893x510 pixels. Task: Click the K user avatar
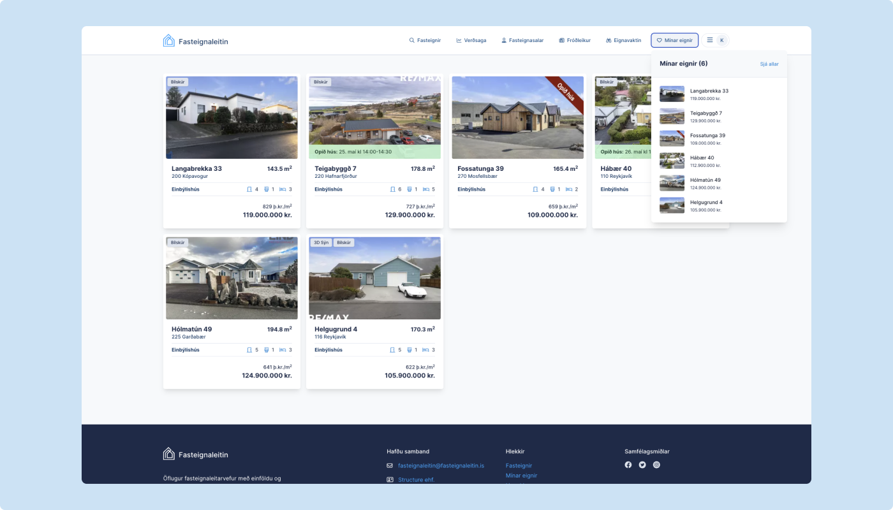click(722, 40)
